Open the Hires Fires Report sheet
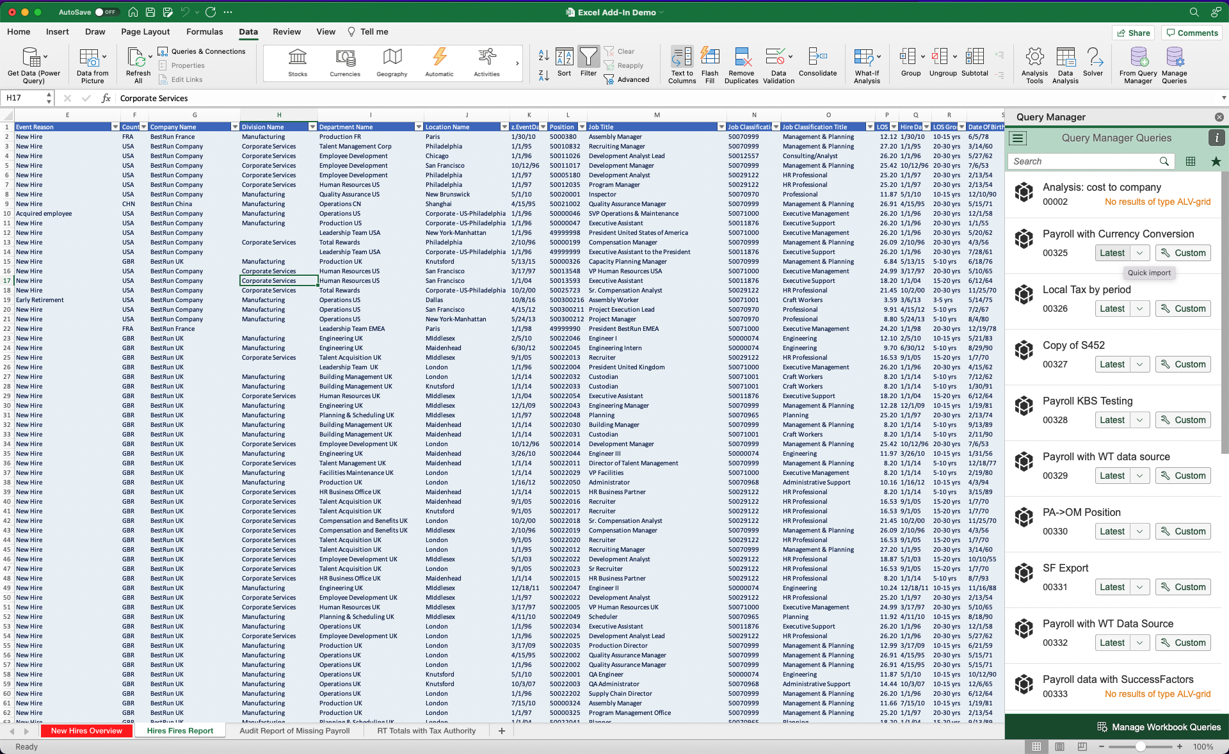This screenshot has width=1229, height=754. pyautogui.click(x=180, y=730)
